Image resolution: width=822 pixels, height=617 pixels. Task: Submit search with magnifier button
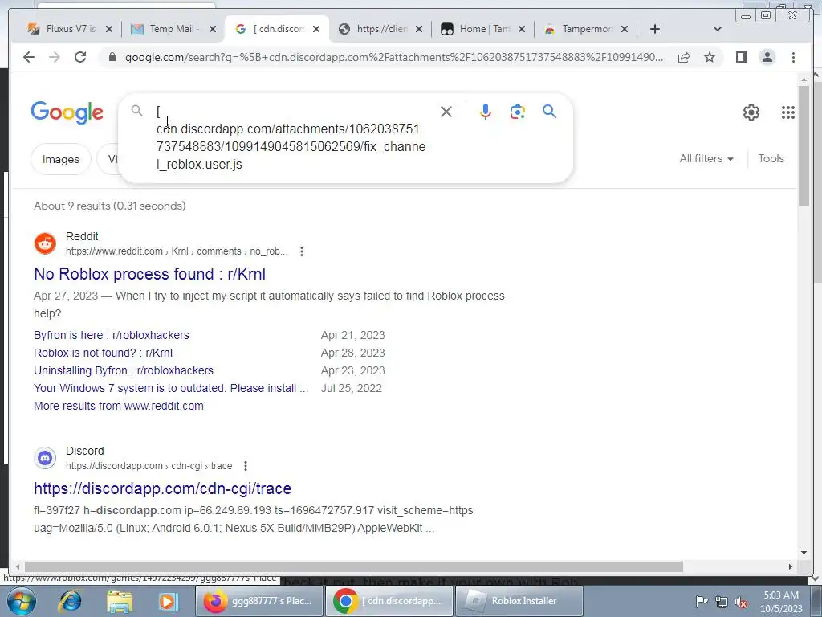(549, 112)
